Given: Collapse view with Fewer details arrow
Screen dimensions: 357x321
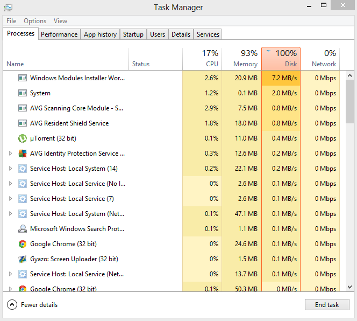Looking at the screenshot, I should 12,305.
